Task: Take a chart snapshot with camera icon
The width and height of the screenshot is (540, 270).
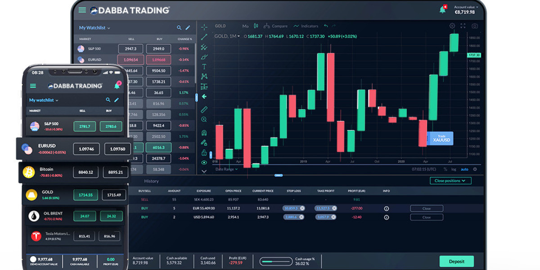Action: tap(475, 26)
